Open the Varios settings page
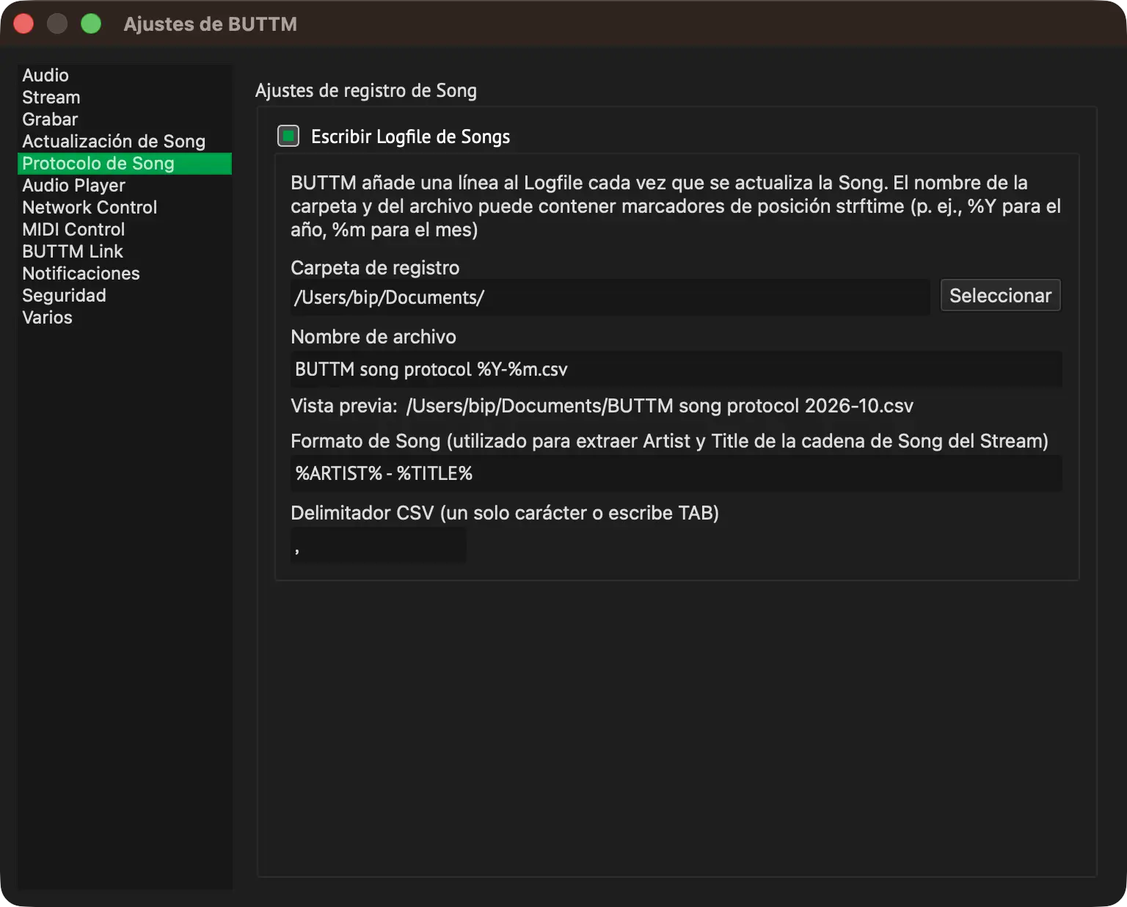This screenshot has width=1127, height=907. pos(125,318)
